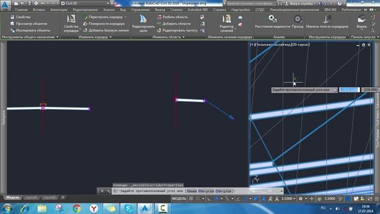Screen dimensions: 380x214
Task: Toggle the grid display in status bar
Action: pos(191,199)
